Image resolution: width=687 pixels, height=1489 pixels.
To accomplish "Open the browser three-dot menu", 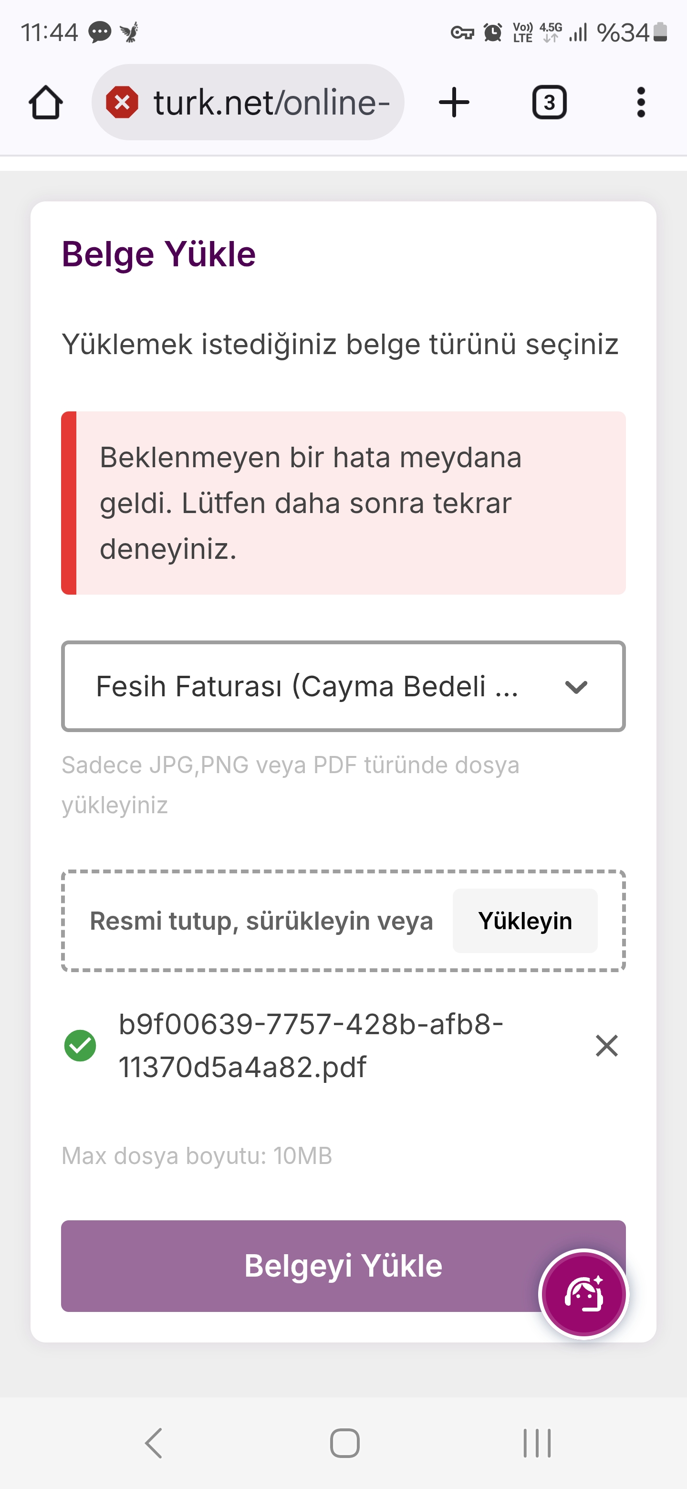I will 640,103.
